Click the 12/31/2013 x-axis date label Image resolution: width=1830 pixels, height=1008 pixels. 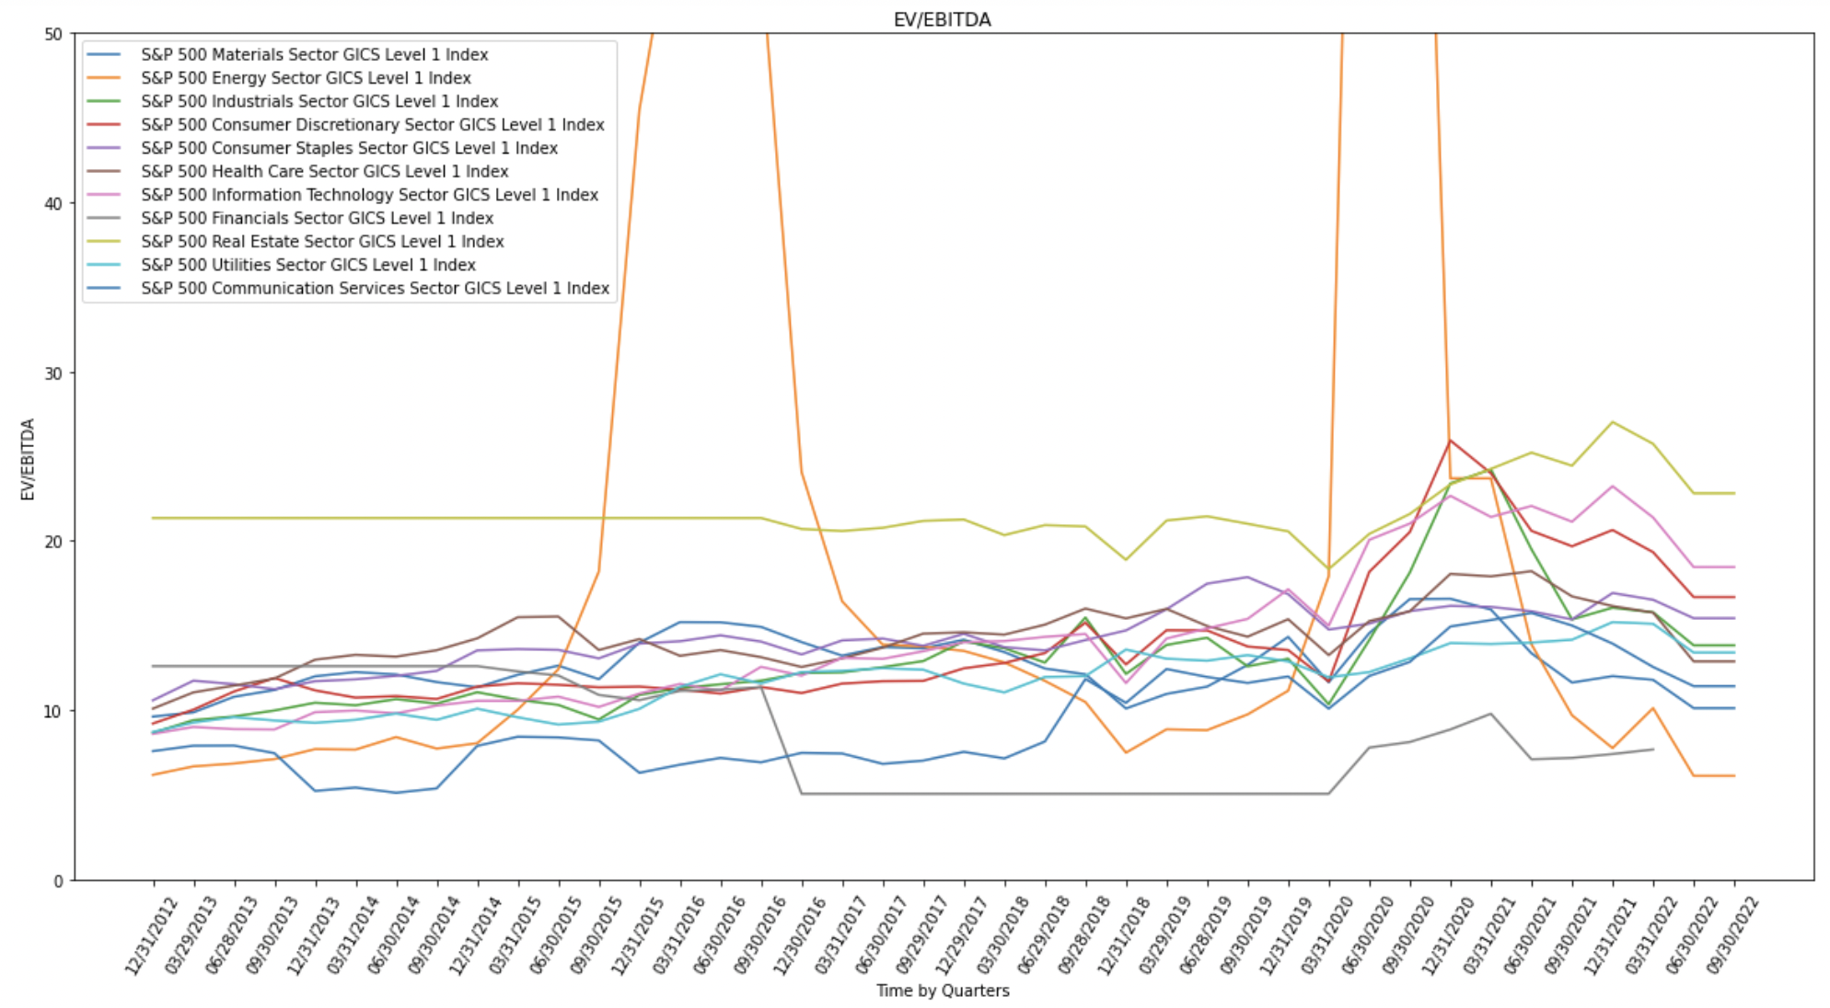click(313, 935)
